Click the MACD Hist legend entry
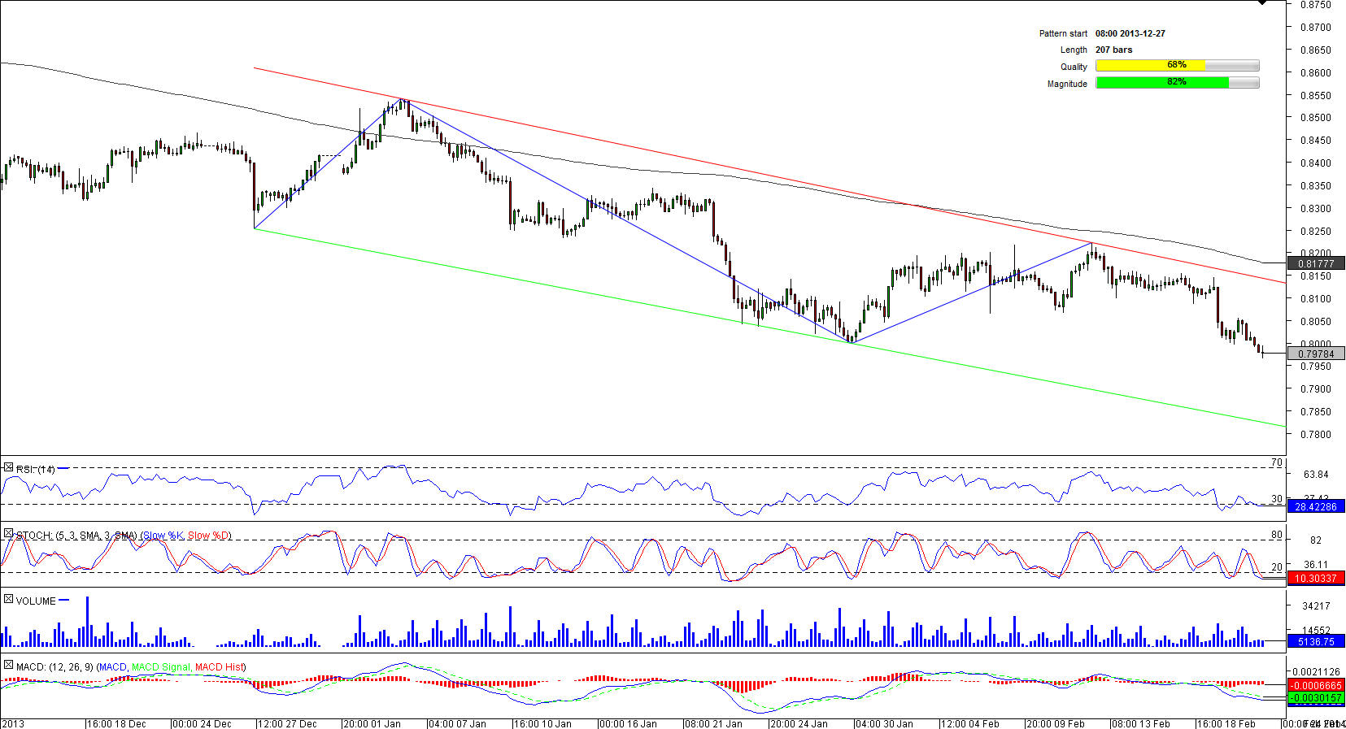Screen dimensions: 1346x729 tap(219, 667)
